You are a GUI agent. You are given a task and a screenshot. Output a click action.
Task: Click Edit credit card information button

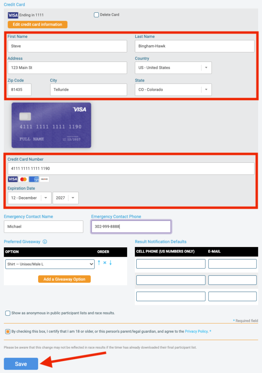[x=37, y=24]
